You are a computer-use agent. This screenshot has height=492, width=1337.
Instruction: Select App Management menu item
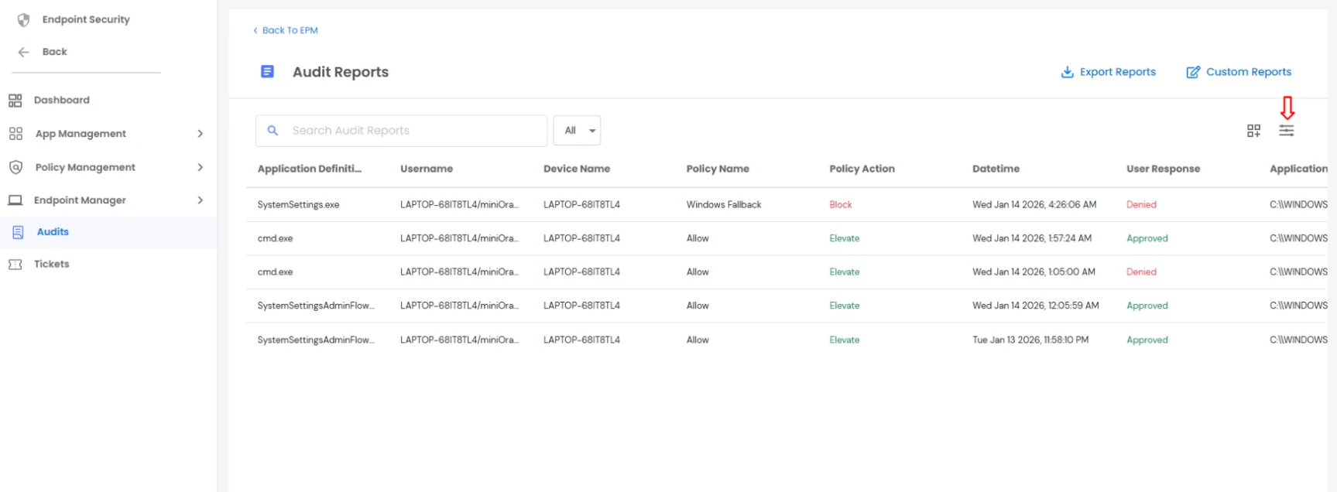tap(81, 134)
